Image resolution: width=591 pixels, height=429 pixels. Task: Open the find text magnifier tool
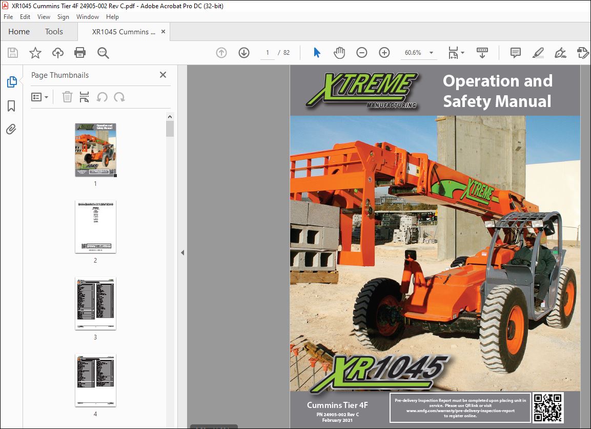pyautogui.click(x=103, y=53)
